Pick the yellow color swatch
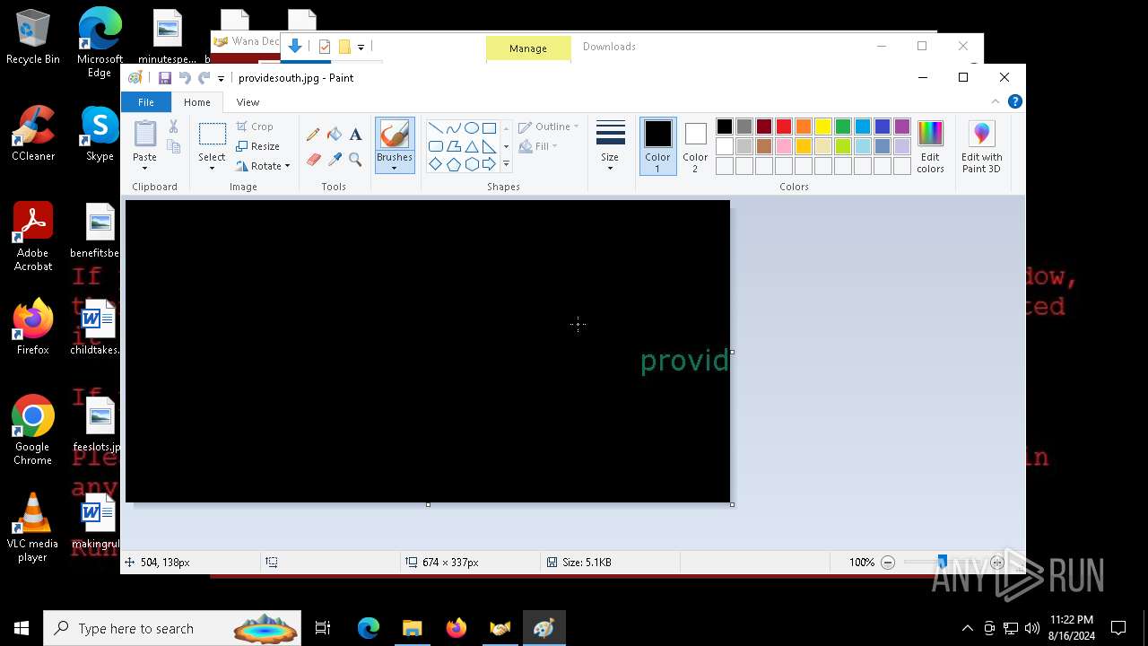The height and width of the screenshot is (646, 1148). pyautogui.click(x=823, y=127)
